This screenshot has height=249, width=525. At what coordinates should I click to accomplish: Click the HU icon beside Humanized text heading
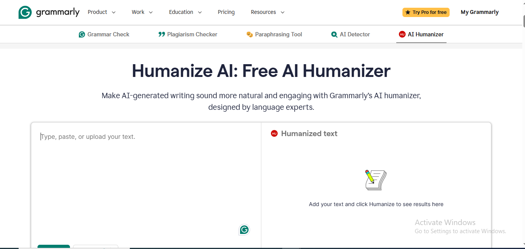point(274,133)
